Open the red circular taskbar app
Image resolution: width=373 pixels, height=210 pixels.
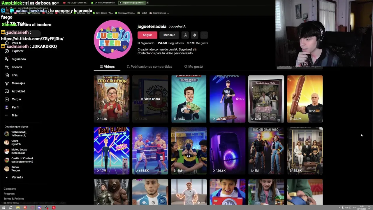tap(54, 208)
